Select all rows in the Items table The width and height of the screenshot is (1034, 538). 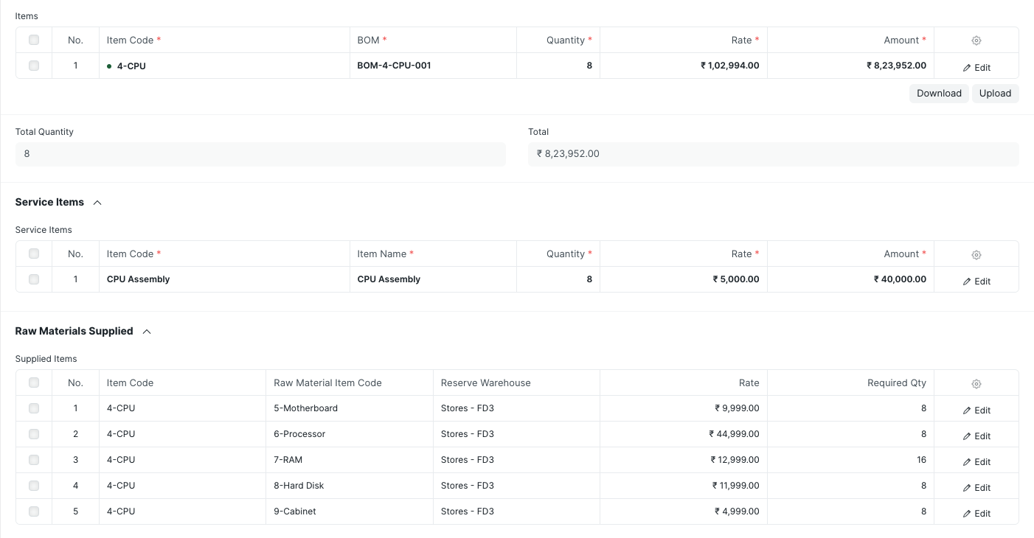33,40
